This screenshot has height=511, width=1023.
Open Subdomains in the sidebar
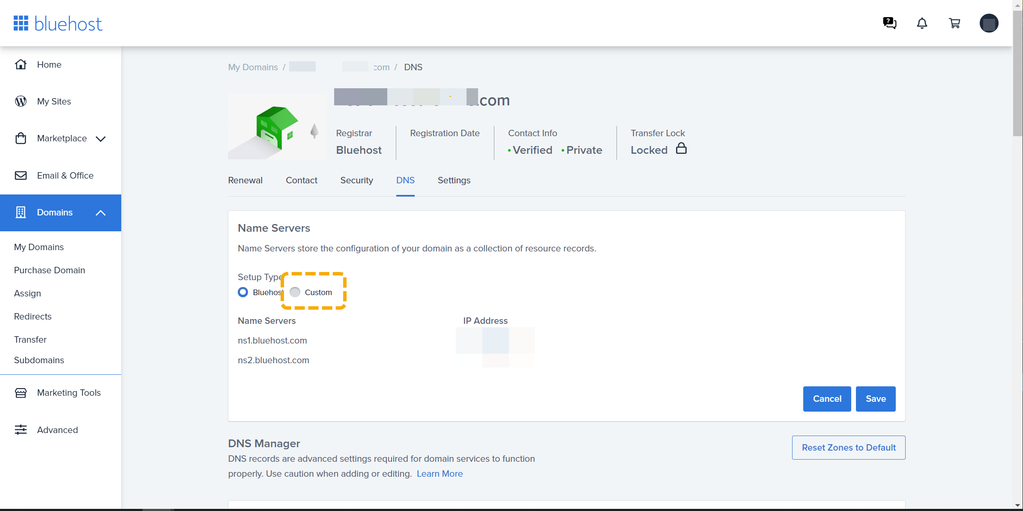point(39,360)
